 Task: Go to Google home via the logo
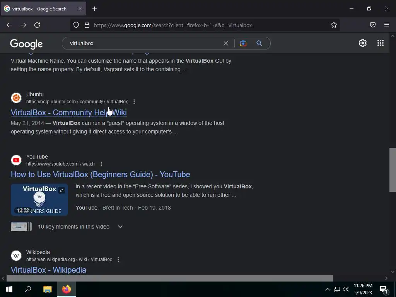27,44
